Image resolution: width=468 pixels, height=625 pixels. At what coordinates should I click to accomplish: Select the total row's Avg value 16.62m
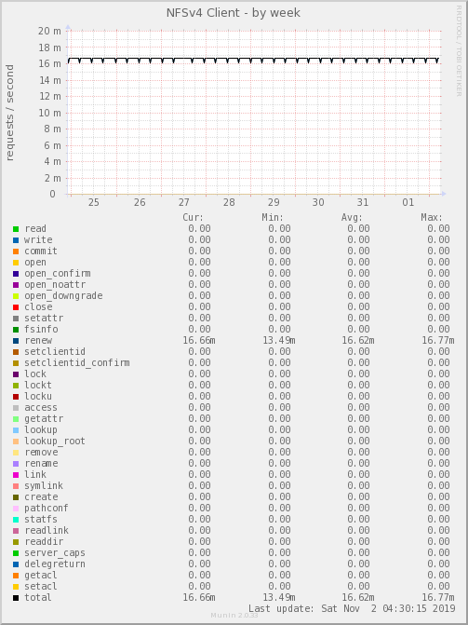click(358, 597)
